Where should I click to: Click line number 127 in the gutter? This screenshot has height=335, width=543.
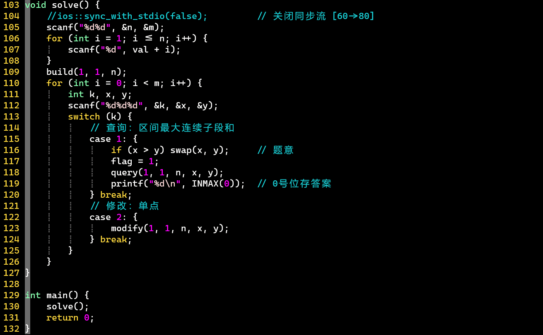click(11, 273)
